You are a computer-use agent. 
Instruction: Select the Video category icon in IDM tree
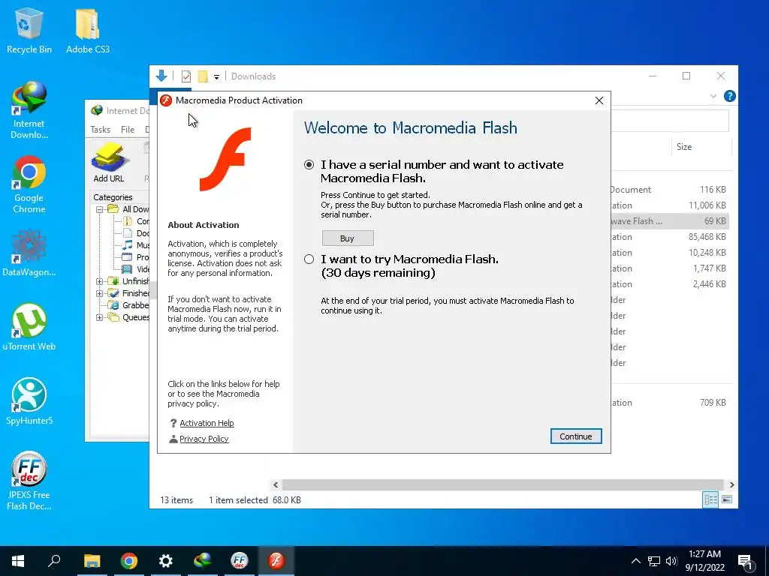click(127, 269)
